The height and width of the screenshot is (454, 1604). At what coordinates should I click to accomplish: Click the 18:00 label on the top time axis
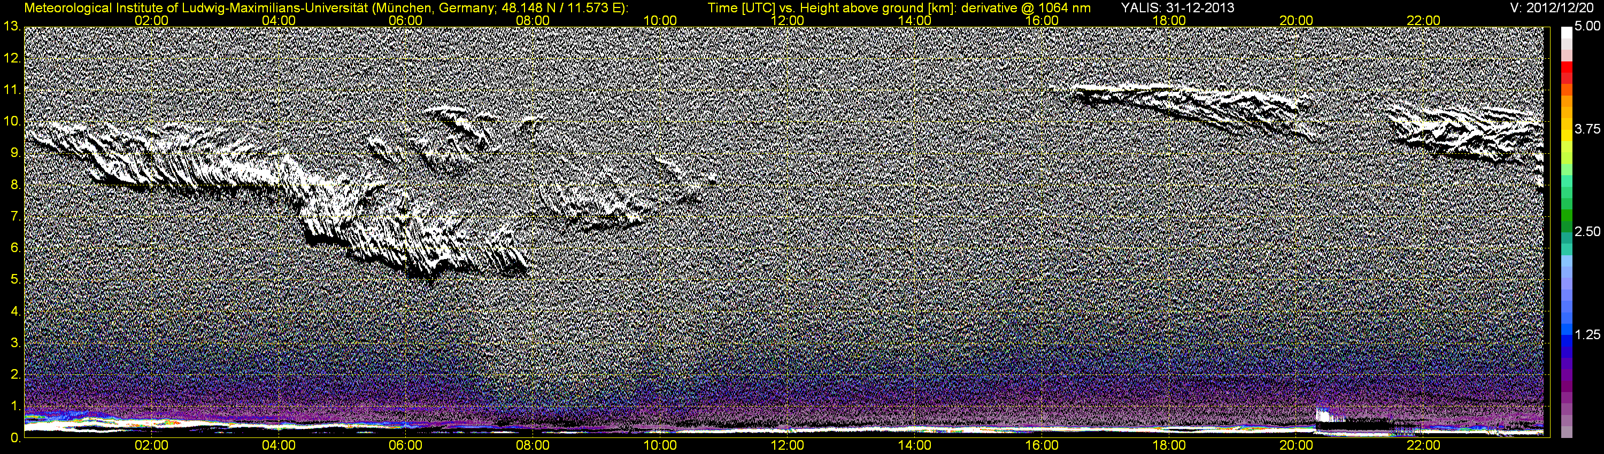point(1169,20)
